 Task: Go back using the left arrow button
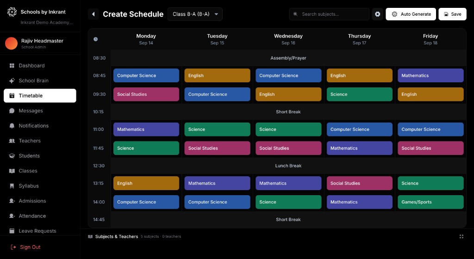click(94, 14)
